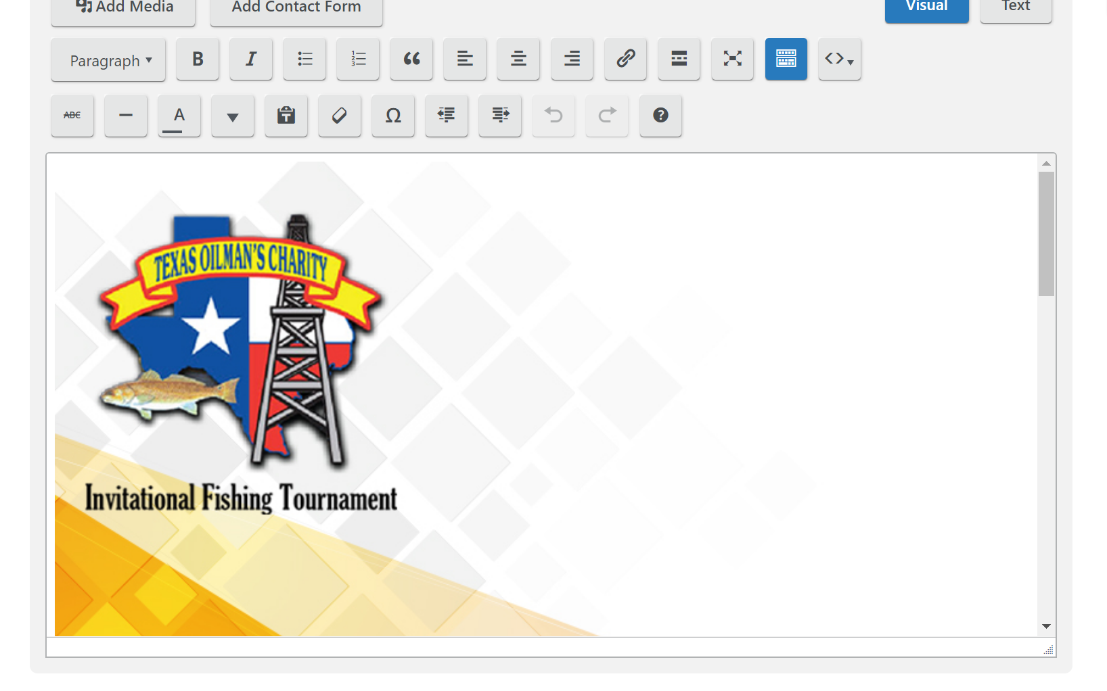Click the editor resize grip handle
This screenshot has width=1107, height=691.
coord(1049,650)
